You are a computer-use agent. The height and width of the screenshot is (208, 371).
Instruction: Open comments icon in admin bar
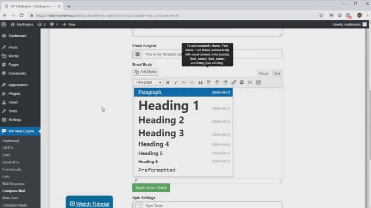54,24
